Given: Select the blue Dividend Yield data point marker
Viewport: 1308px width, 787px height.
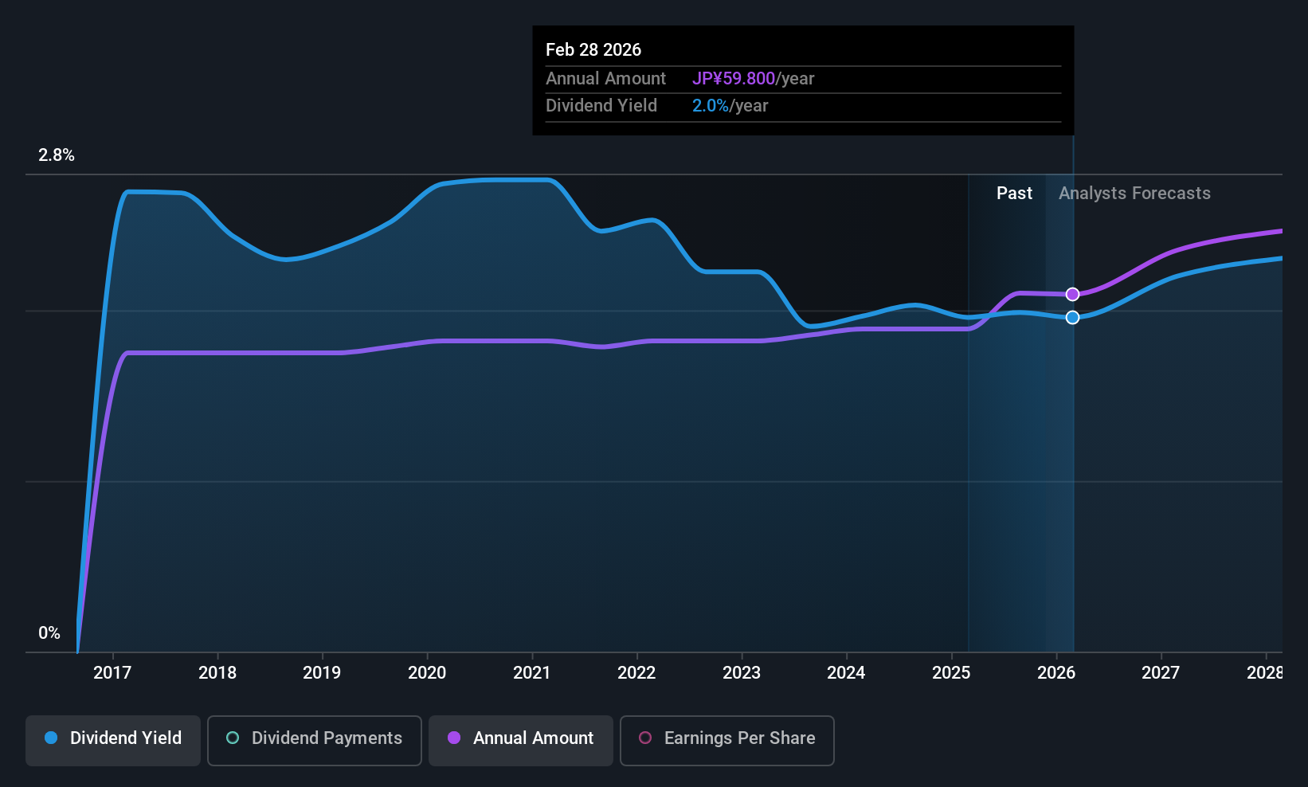Looking at the screenshot, I should (x=1073, y=317).
